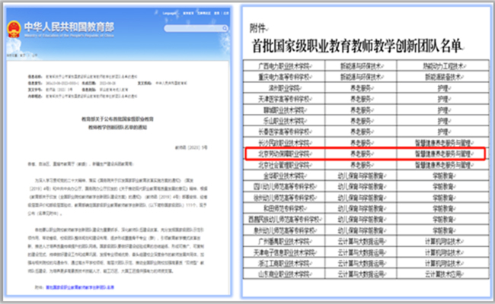Select the cell 重庆电力高等专科学校
Viewport: 495px width, 304px height.
tap(284, 77)
